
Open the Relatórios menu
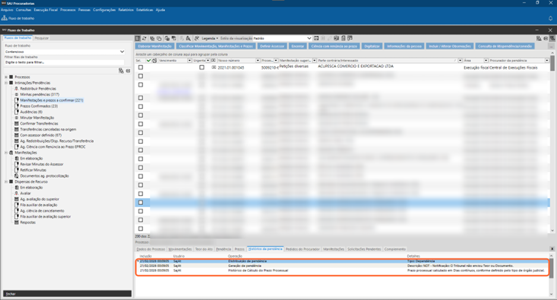click(x=126, y=10)
